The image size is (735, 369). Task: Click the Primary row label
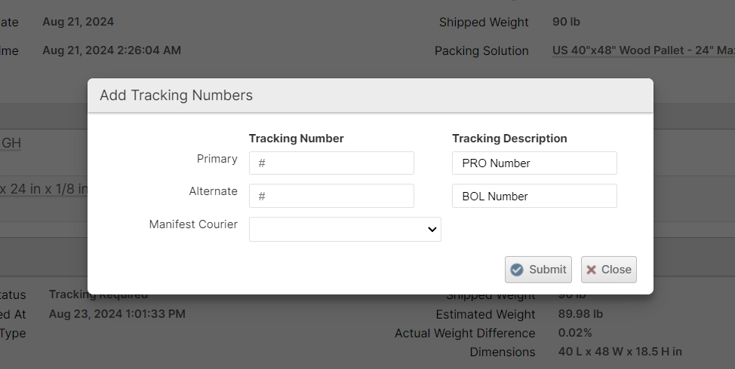(217, 159)
